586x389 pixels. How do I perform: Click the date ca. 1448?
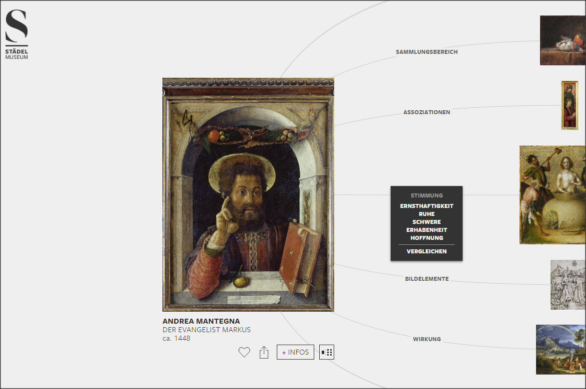[176, 338]
